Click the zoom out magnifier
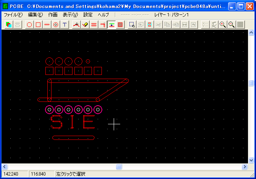 [231, 25]
